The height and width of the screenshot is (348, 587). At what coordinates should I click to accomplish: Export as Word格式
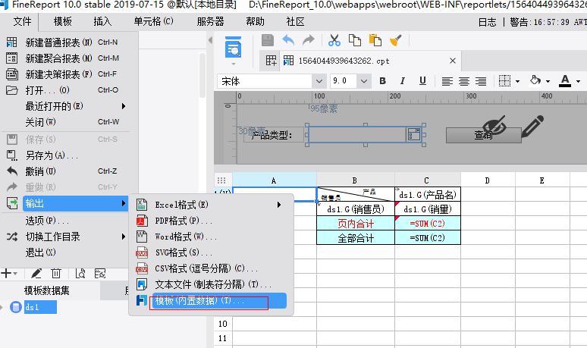click(209, 237)
